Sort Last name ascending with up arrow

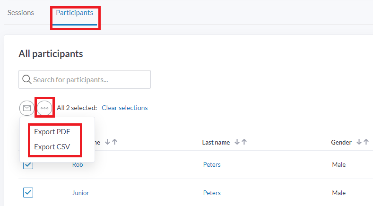tap(244, 142)
